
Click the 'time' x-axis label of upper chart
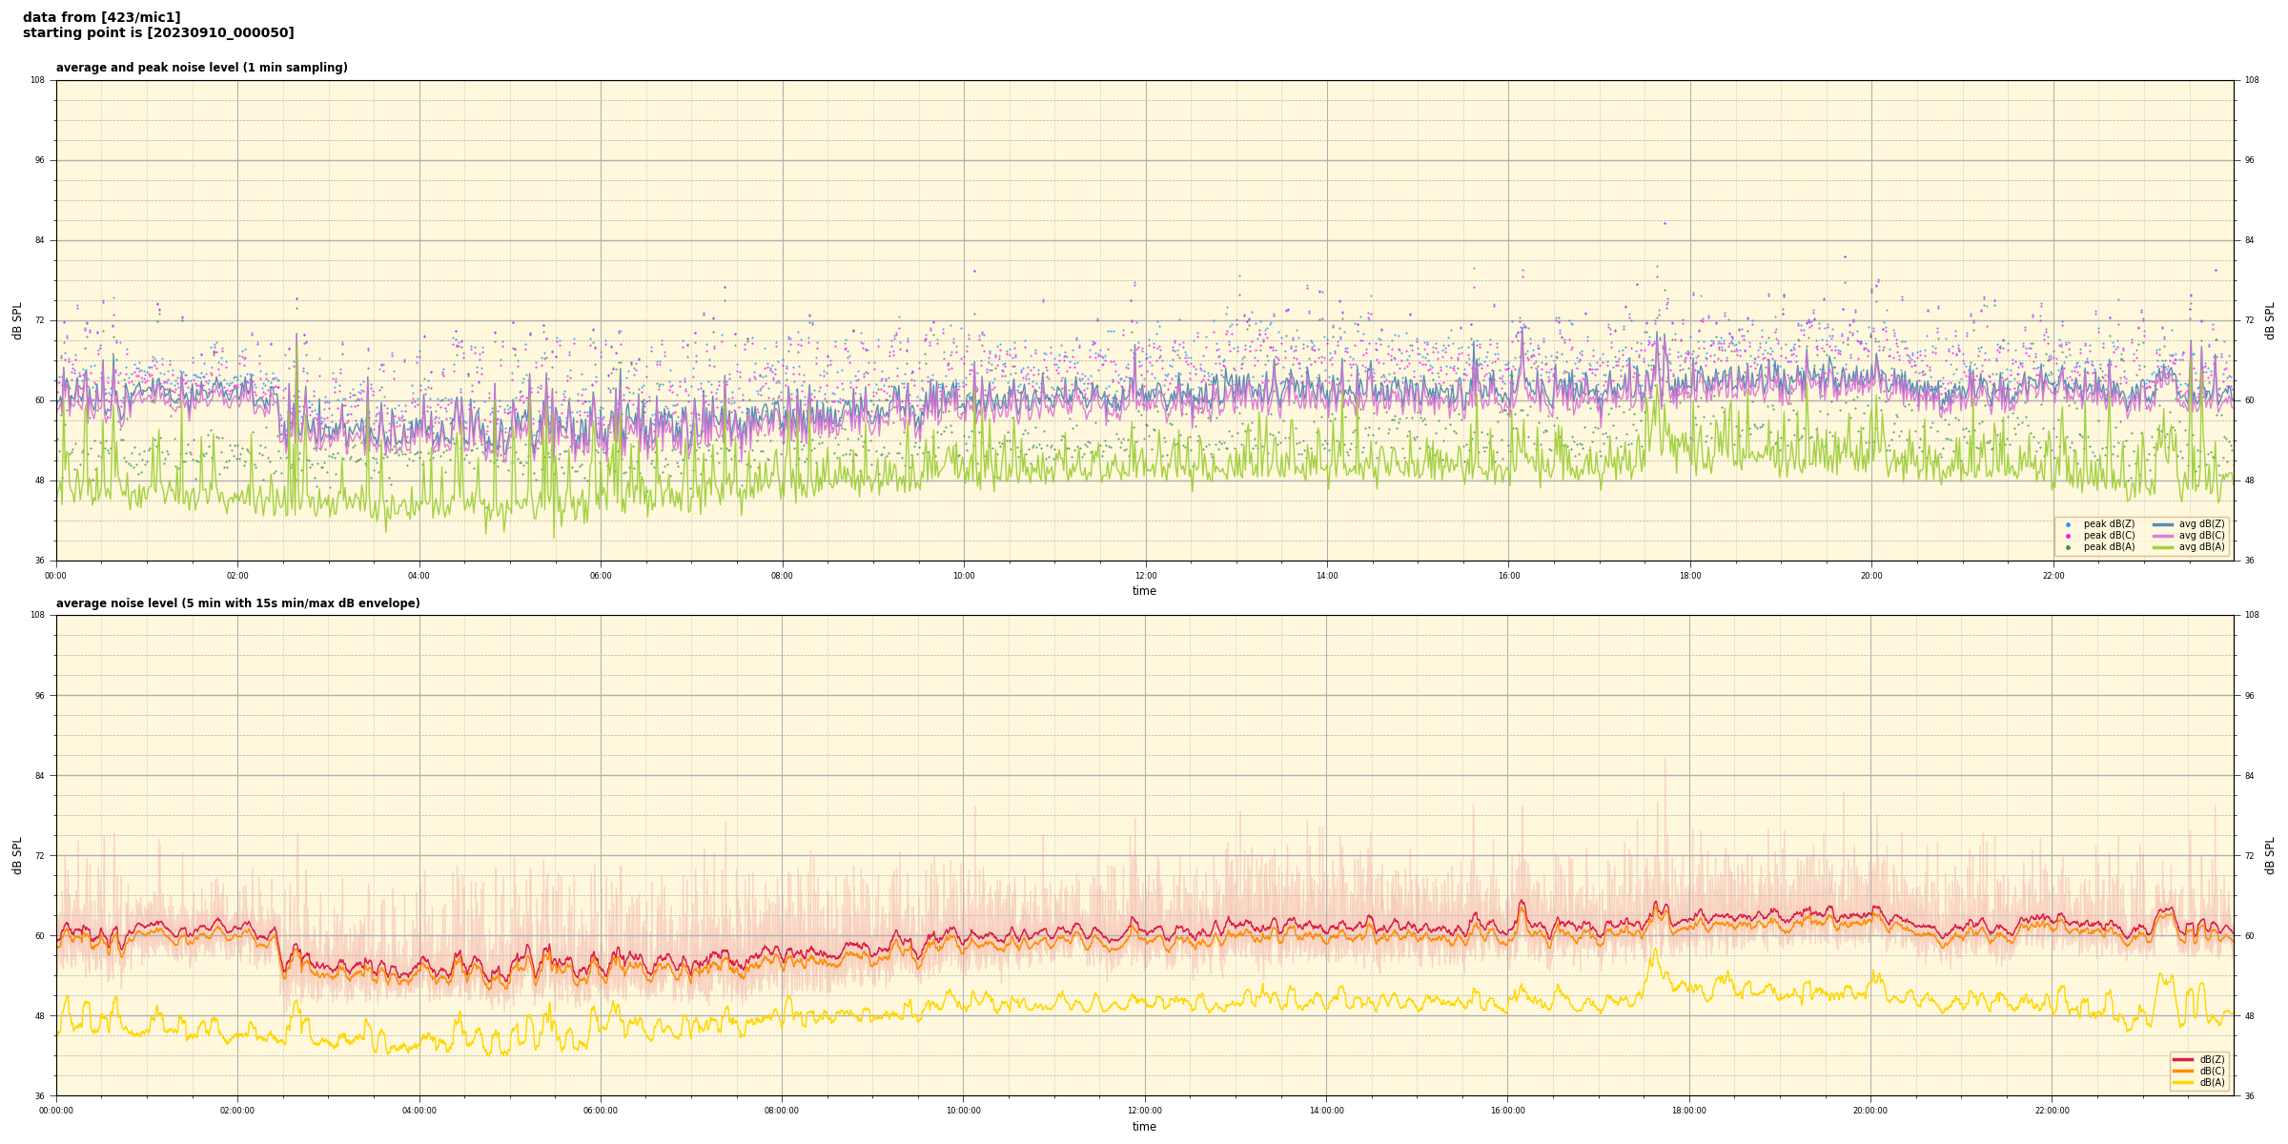pyautogui.click(x=1144, y=591)
